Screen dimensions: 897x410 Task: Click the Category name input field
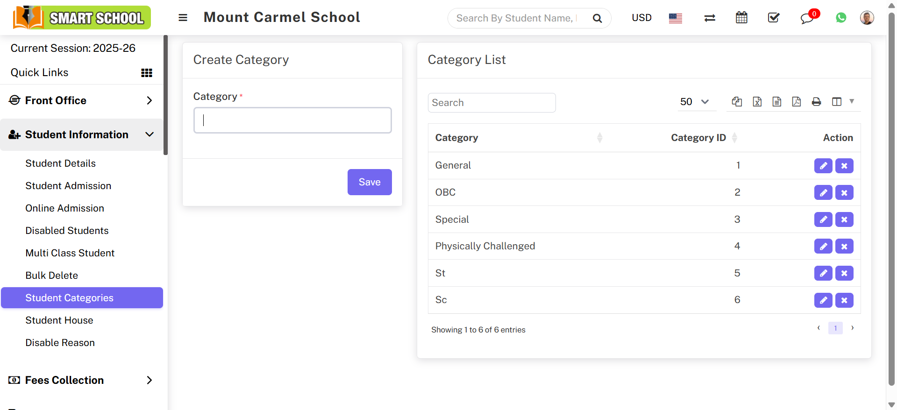pos(292,120)
